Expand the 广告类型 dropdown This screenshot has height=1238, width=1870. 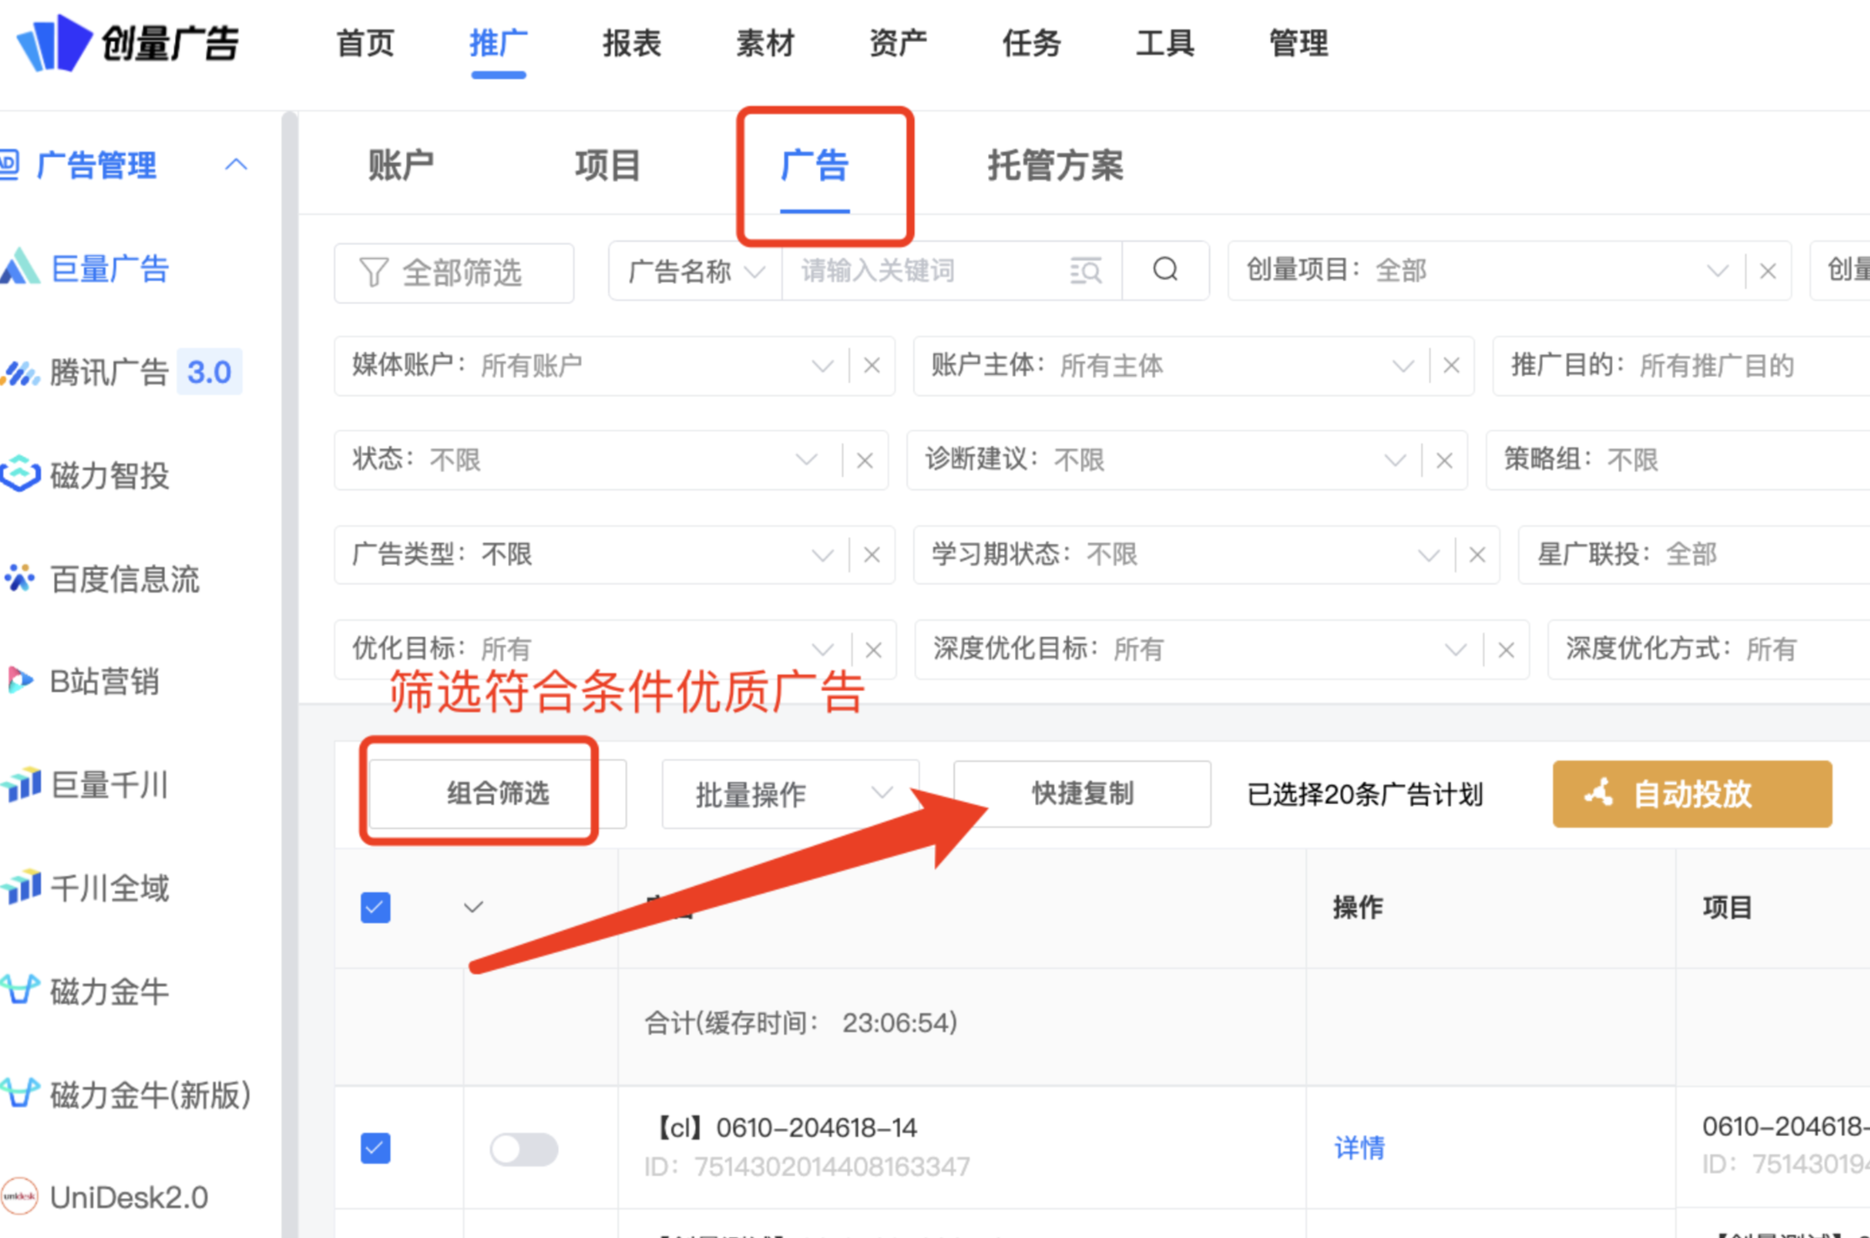[x=822, y=555]
